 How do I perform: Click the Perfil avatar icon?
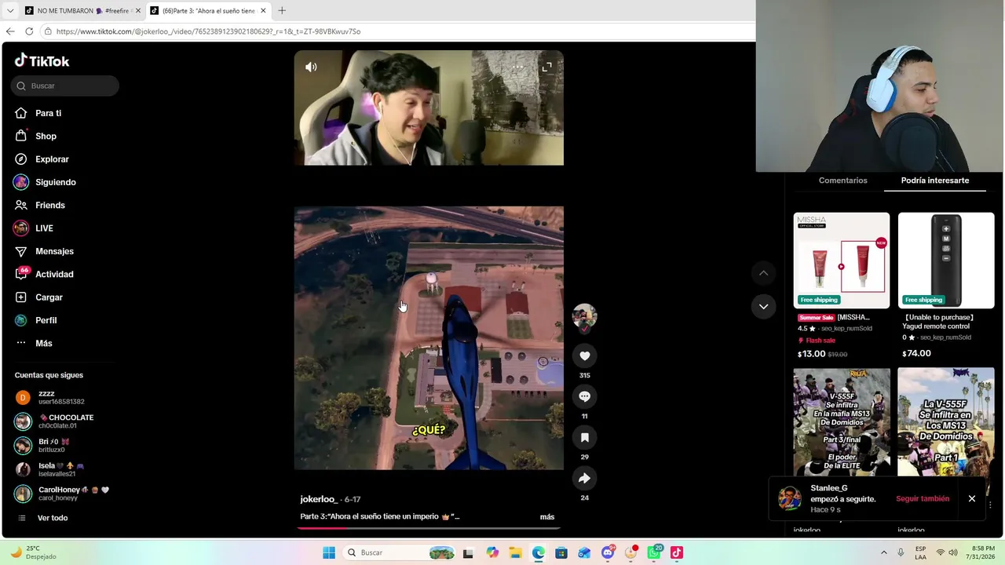point(21,320)
